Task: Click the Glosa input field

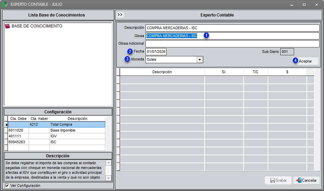Action: tap(233, 36)
